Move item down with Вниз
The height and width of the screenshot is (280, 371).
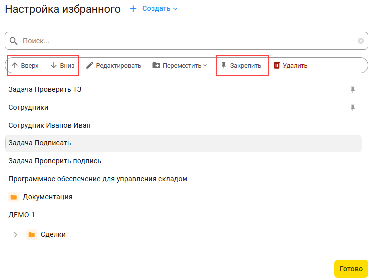click(x=63, y=65)
